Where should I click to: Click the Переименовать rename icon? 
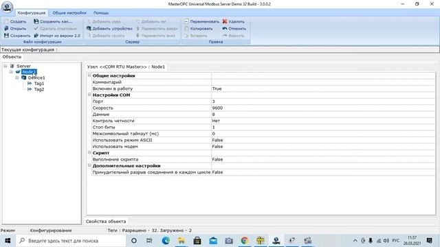[186, 21]
